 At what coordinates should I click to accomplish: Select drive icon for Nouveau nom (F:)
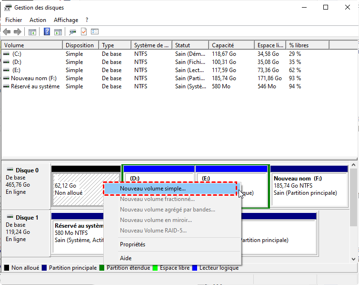(x=6, y=78)
